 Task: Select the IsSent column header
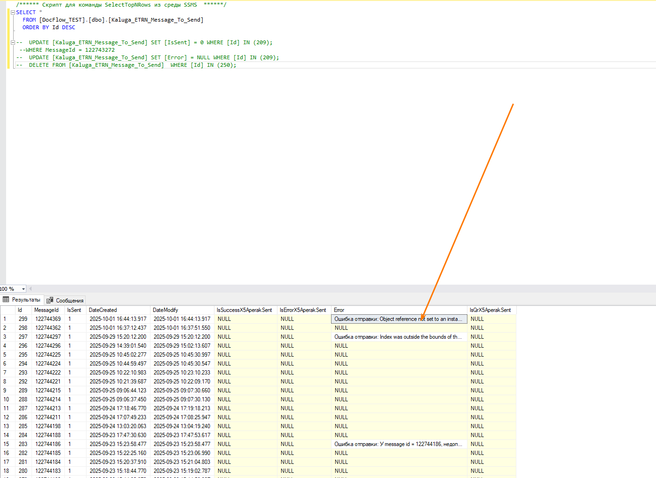[76, 310]
